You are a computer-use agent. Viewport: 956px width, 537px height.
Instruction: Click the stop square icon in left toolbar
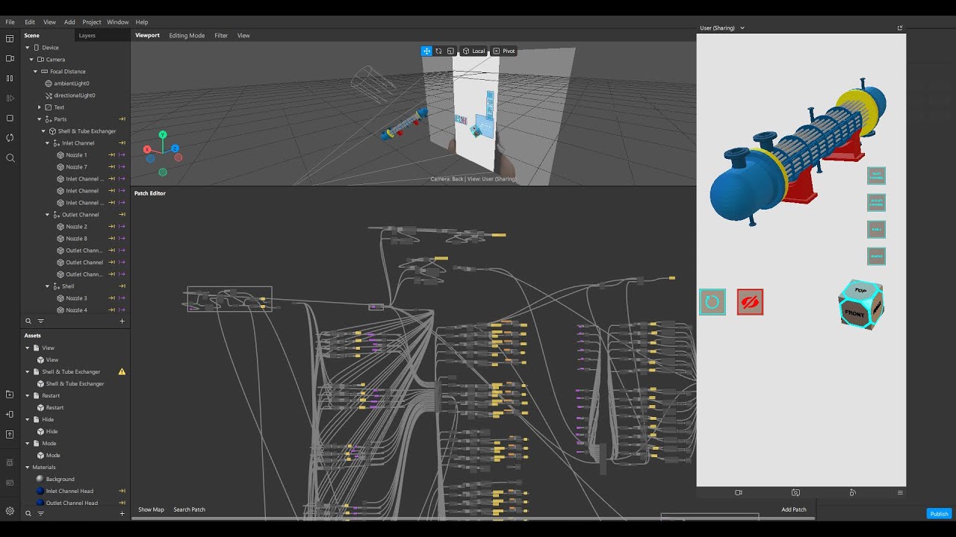tap(10, 118)
